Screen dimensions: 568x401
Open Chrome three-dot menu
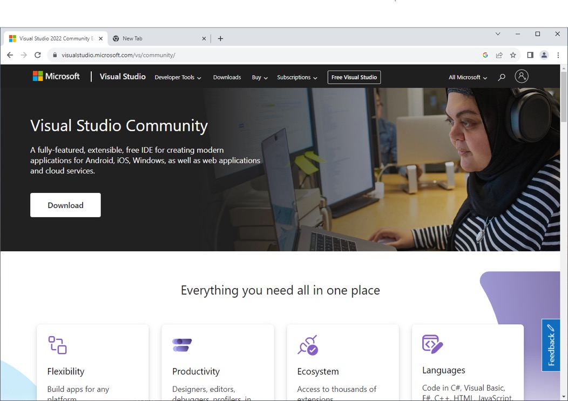[x=558, y=55]
